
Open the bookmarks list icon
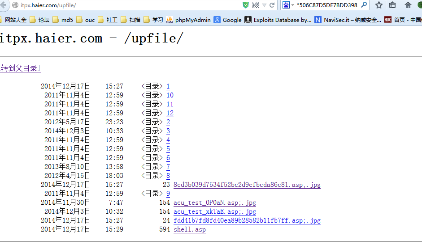[392, 5]
